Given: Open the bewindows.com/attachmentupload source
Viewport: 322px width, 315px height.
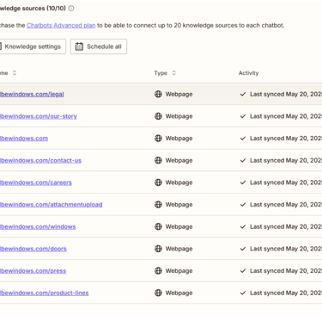Looking at the screenshot, I should (x=51, y=205).
